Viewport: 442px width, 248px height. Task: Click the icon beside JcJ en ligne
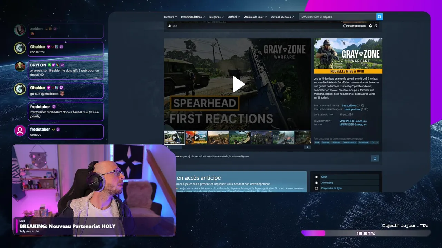316,183
